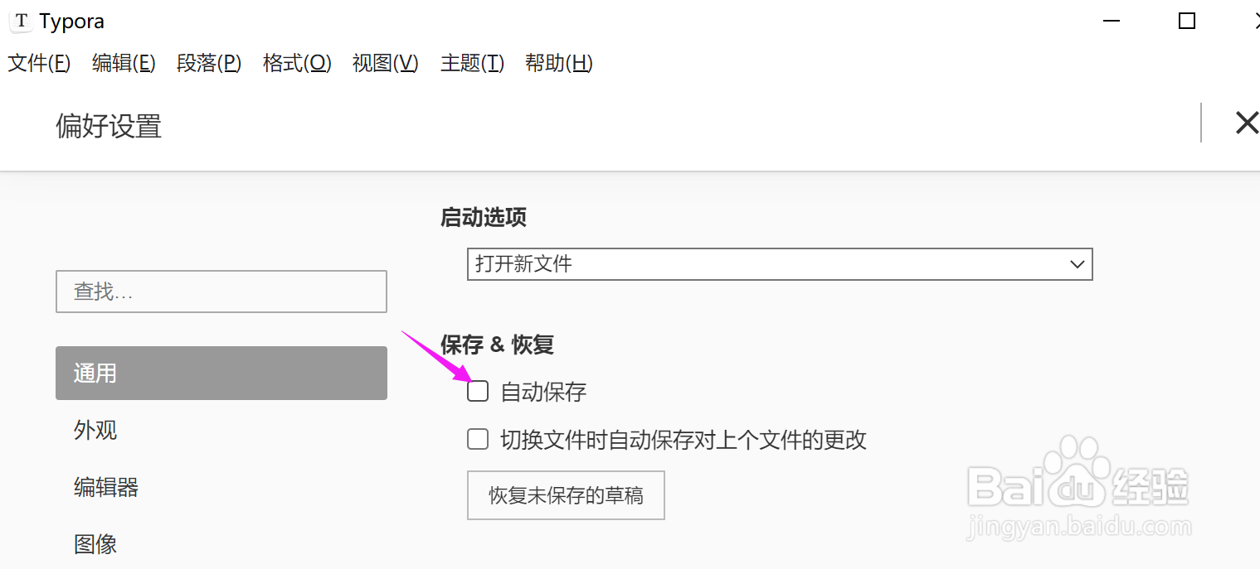Toggle the 切换文件时自动保存对上个文件的更改 checkbox
Screen dimensions: 1260x569
coord(478,439)
